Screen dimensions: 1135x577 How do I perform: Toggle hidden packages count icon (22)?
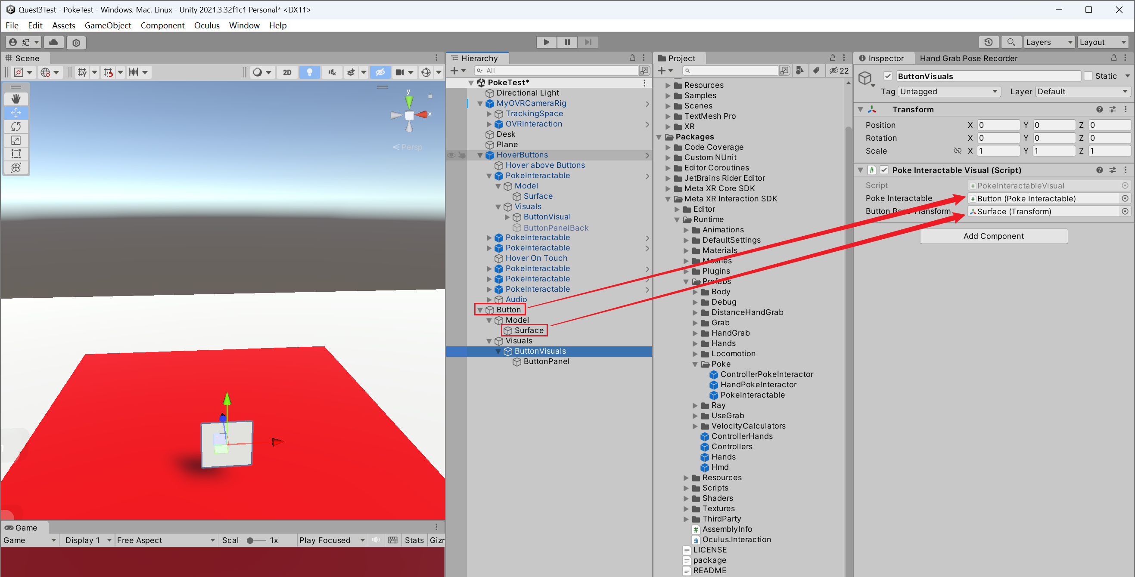(x=839, y=71)
